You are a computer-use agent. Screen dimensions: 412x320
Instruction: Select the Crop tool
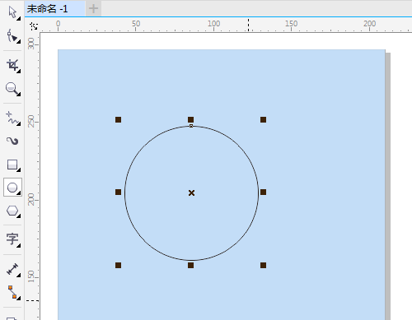(12, 66)
